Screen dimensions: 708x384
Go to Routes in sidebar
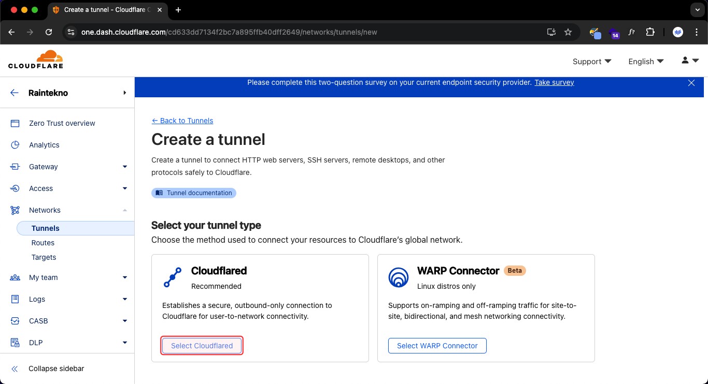[43, 243]
